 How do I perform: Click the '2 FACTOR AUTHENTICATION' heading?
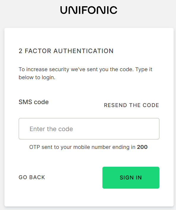point(66,51)
